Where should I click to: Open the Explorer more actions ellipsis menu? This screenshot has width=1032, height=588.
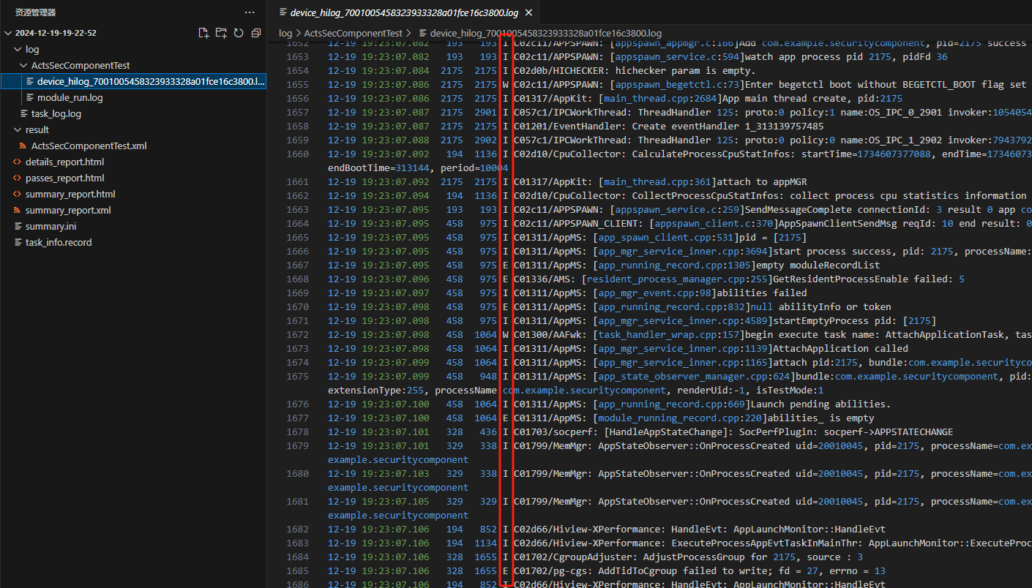[x=250, y=12]
